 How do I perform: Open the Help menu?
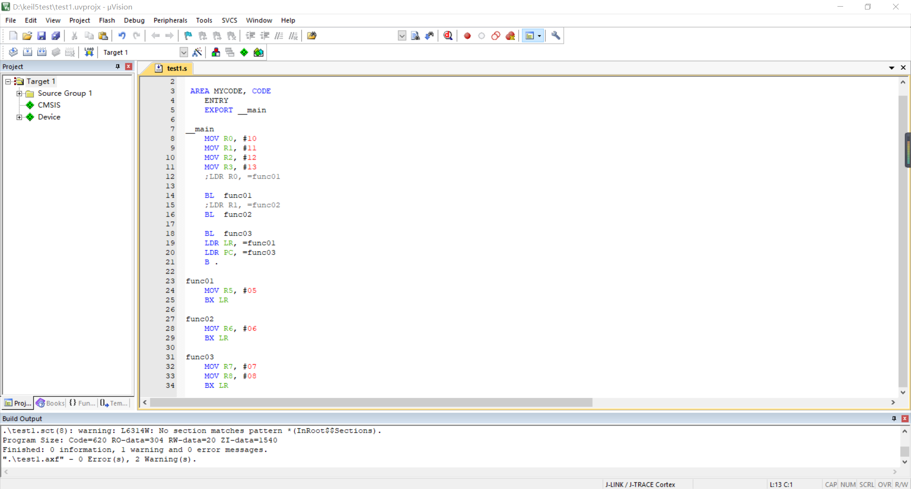pos(288,20)
